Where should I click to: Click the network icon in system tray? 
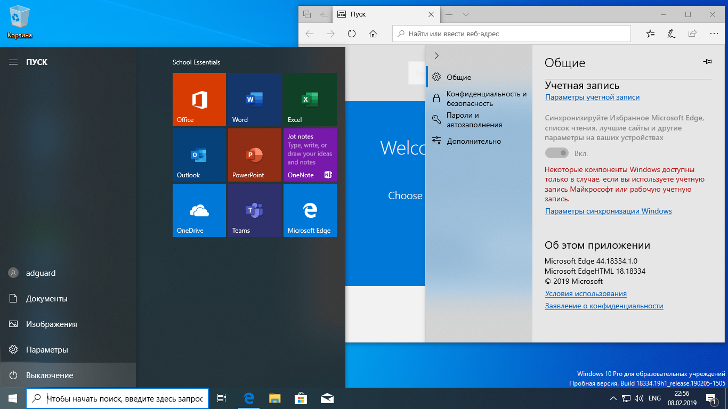click(x=626, y=398)
